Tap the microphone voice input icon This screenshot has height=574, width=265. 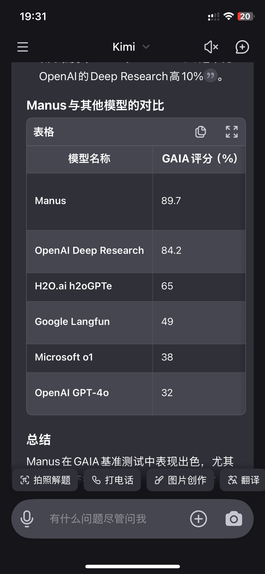coord(27,519)
